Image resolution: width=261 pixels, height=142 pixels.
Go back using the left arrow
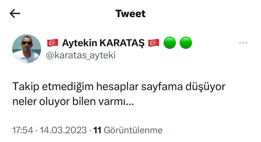(15, 14)
